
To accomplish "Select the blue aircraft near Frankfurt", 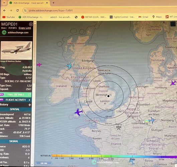I will (x=152, y=120).
